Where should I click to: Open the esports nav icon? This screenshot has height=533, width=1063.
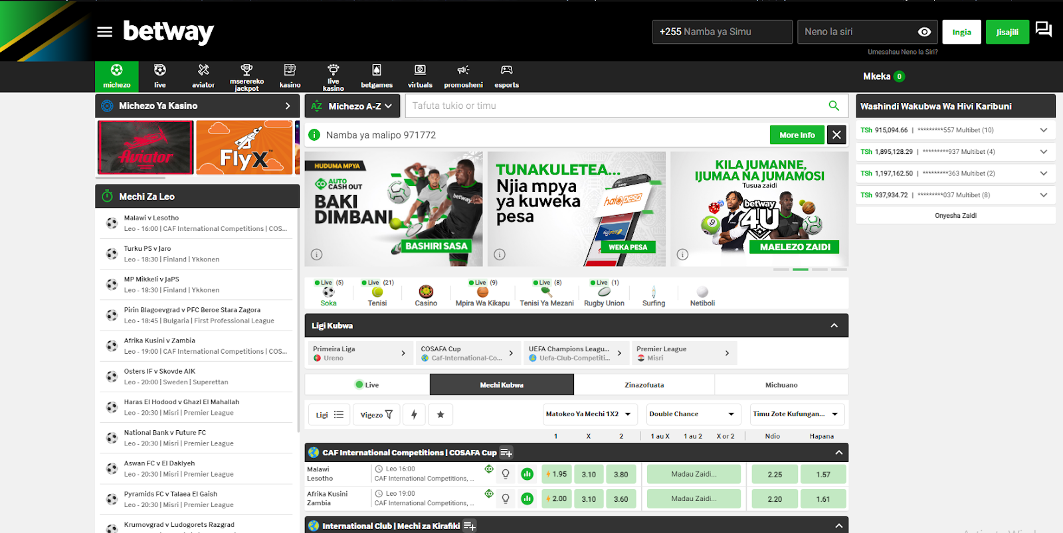click(506, 76)
